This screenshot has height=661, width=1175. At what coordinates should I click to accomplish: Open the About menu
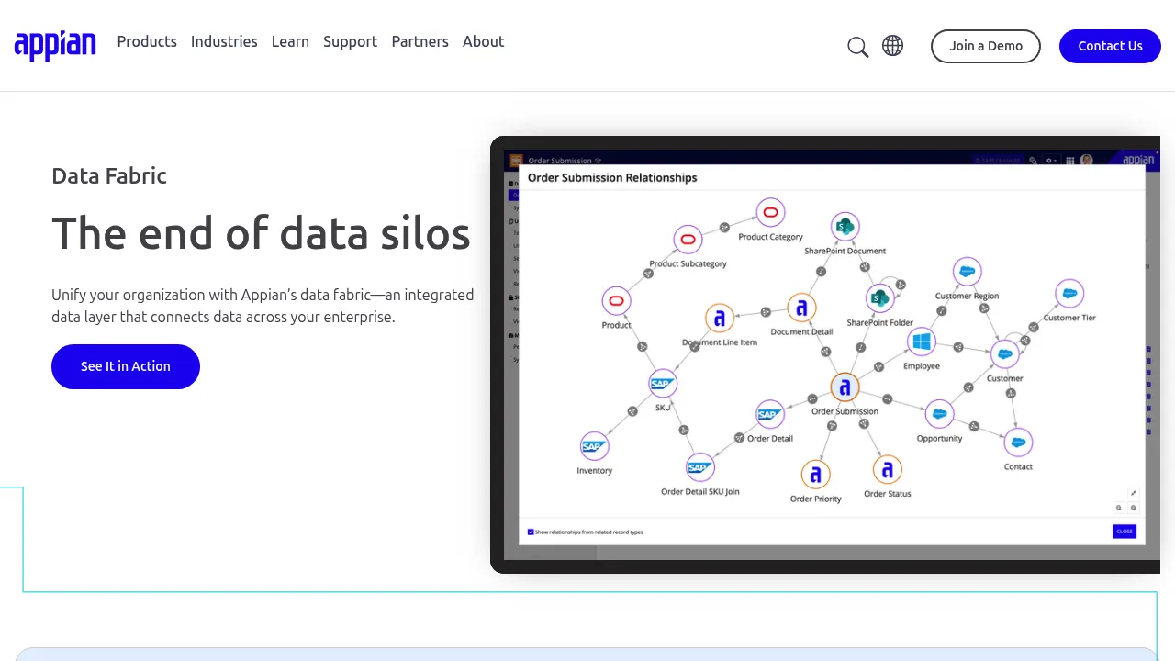tap(483, 41)
